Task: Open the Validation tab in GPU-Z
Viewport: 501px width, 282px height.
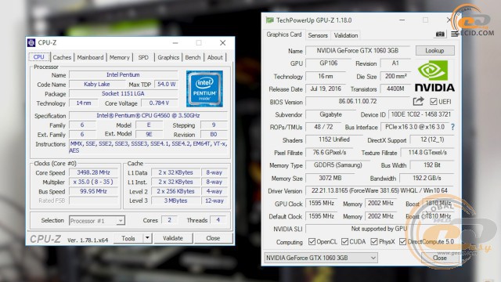Action: pos(346,35)
